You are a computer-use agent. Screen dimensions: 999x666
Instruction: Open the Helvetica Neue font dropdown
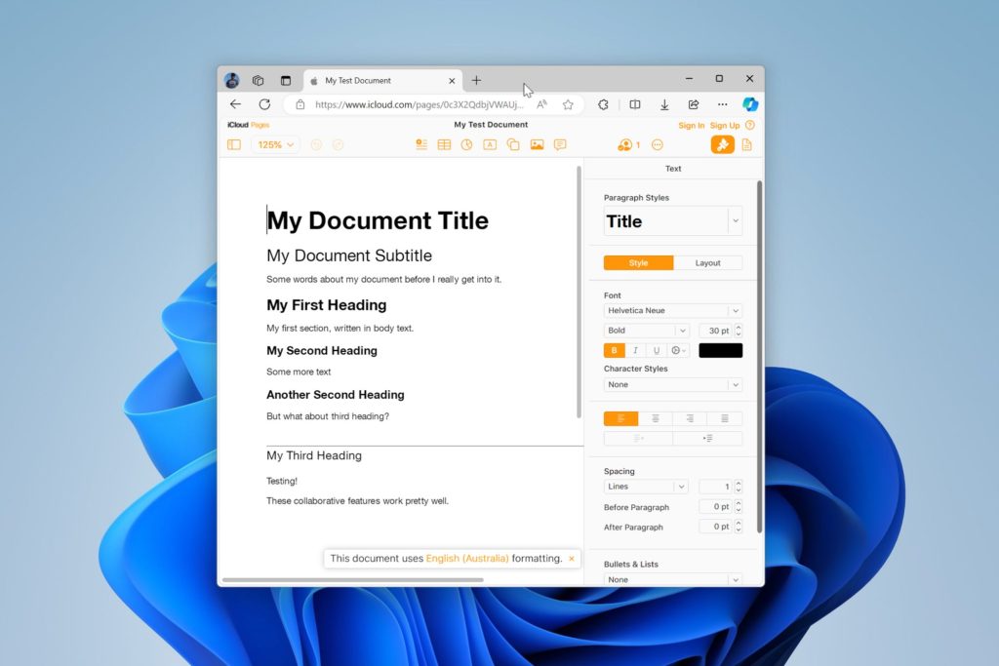click(673, 311)
